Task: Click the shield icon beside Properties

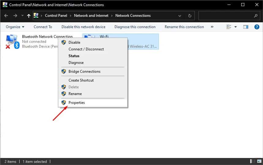Action: coord(64,103)
